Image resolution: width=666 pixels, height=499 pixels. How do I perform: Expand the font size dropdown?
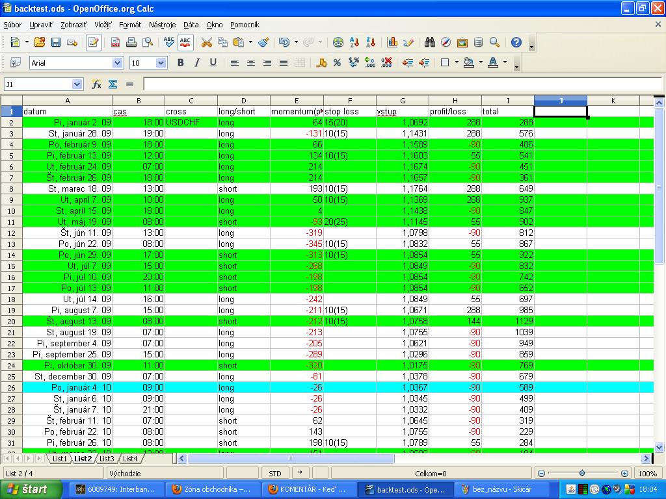tap(161, 63)
